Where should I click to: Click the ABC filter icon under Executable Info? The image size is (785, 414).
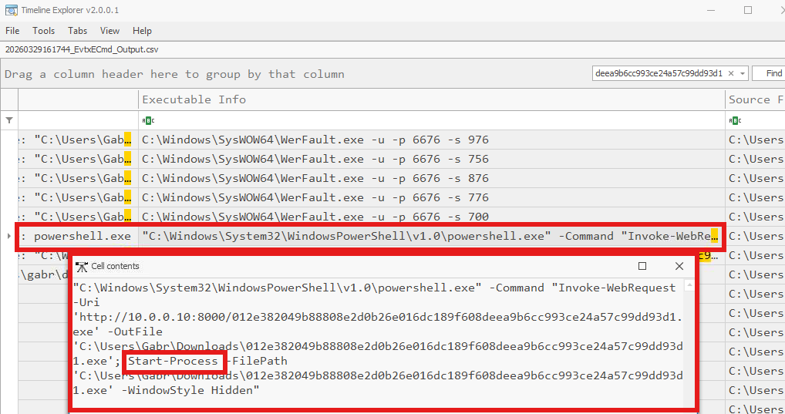tap(148, 120)
